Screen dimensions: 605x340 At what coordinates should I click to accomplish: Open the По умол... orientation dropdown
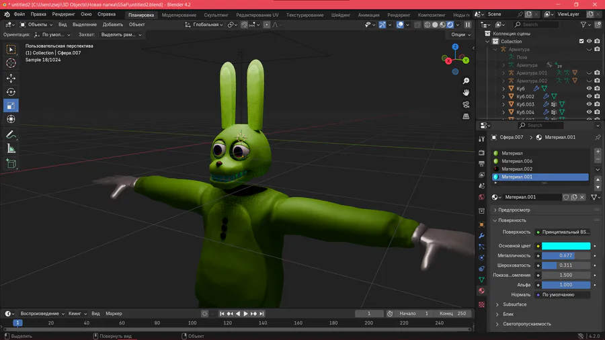[52, 35]
